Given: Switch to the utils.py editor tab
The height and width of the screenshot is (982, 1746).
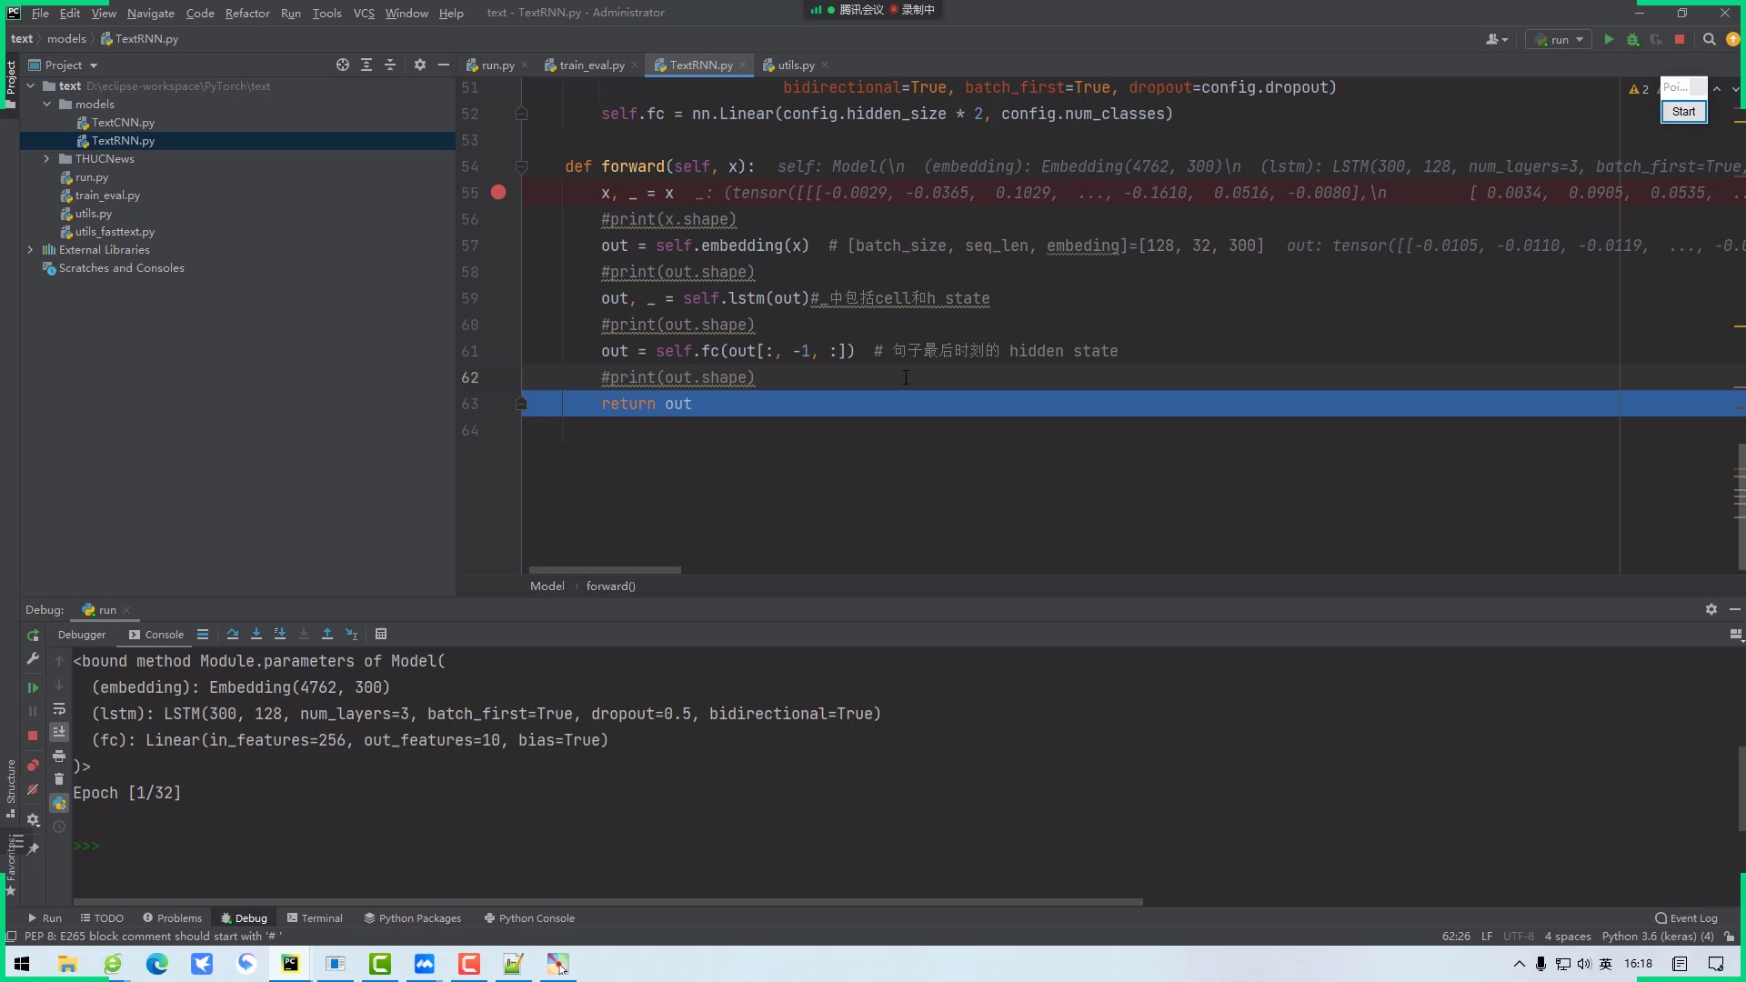Looking at the screenshot, I should (x=793, y=65).
